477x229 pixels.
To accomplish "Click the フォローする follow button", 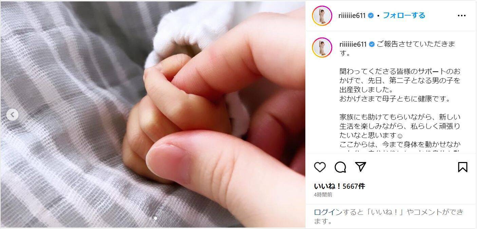I will 404,15.
